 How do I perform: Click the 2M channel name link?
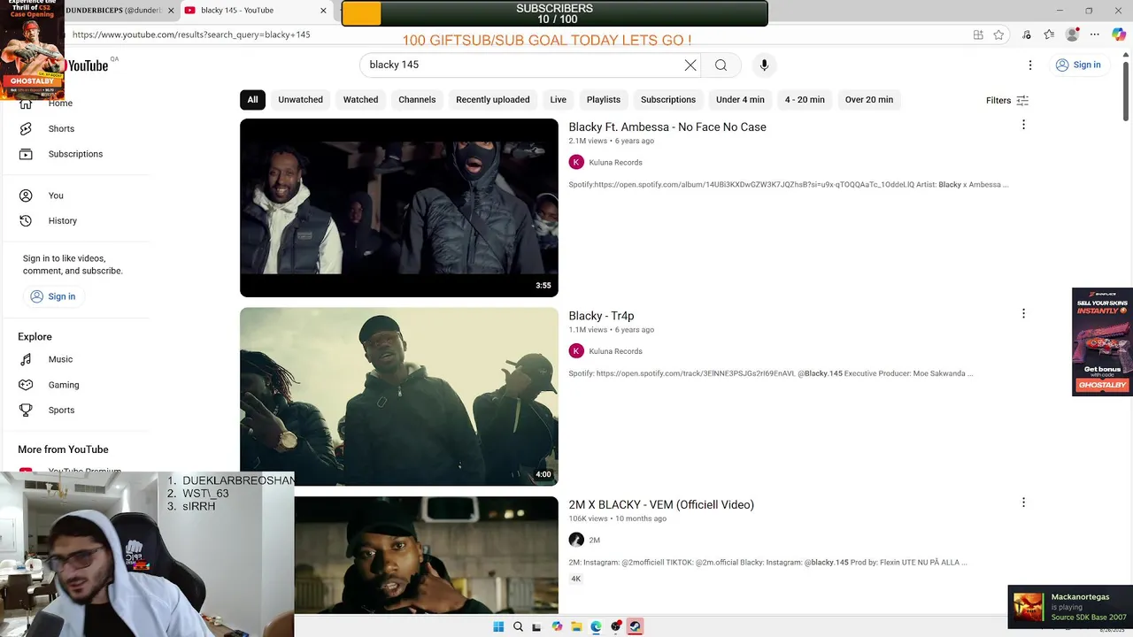point(595,540)
